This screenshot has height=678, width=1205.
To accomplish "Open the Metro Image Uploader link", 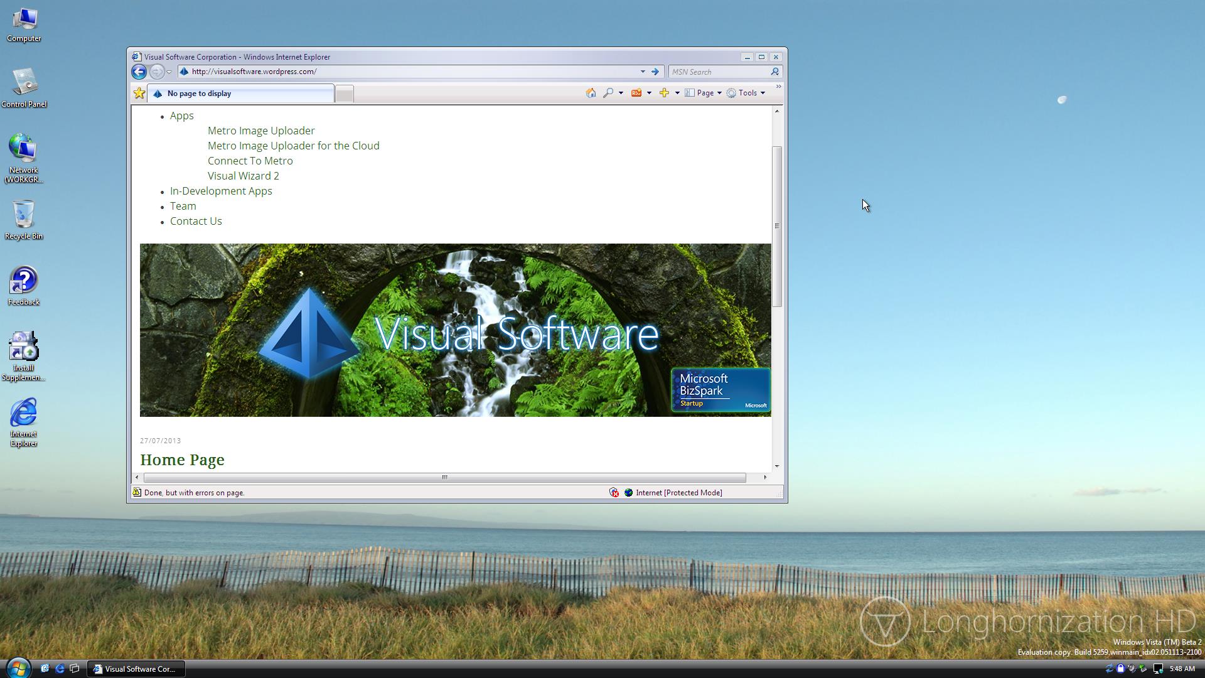I will [x=261, y=131].
